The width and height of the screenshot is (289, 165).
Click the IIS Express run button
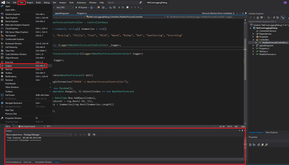pyautogui.click(x=81, y=7)
